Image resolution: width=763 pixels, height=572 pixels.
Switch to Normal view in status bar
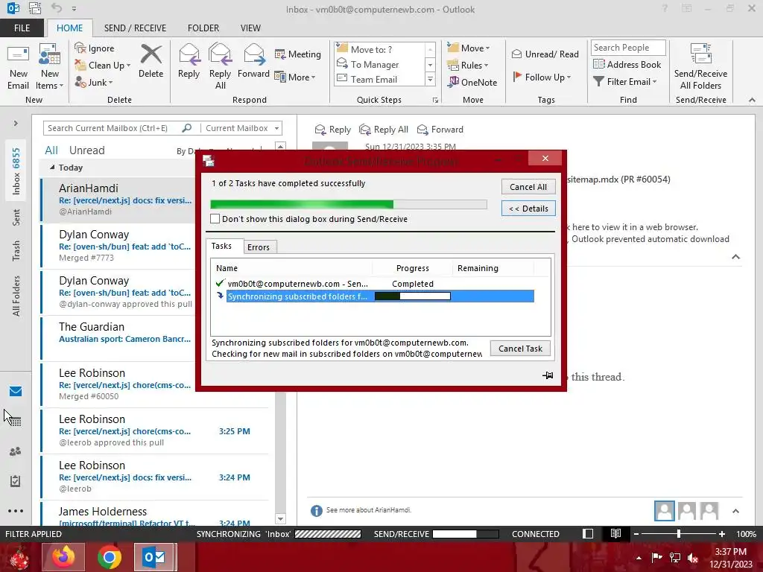coord(588,534)
